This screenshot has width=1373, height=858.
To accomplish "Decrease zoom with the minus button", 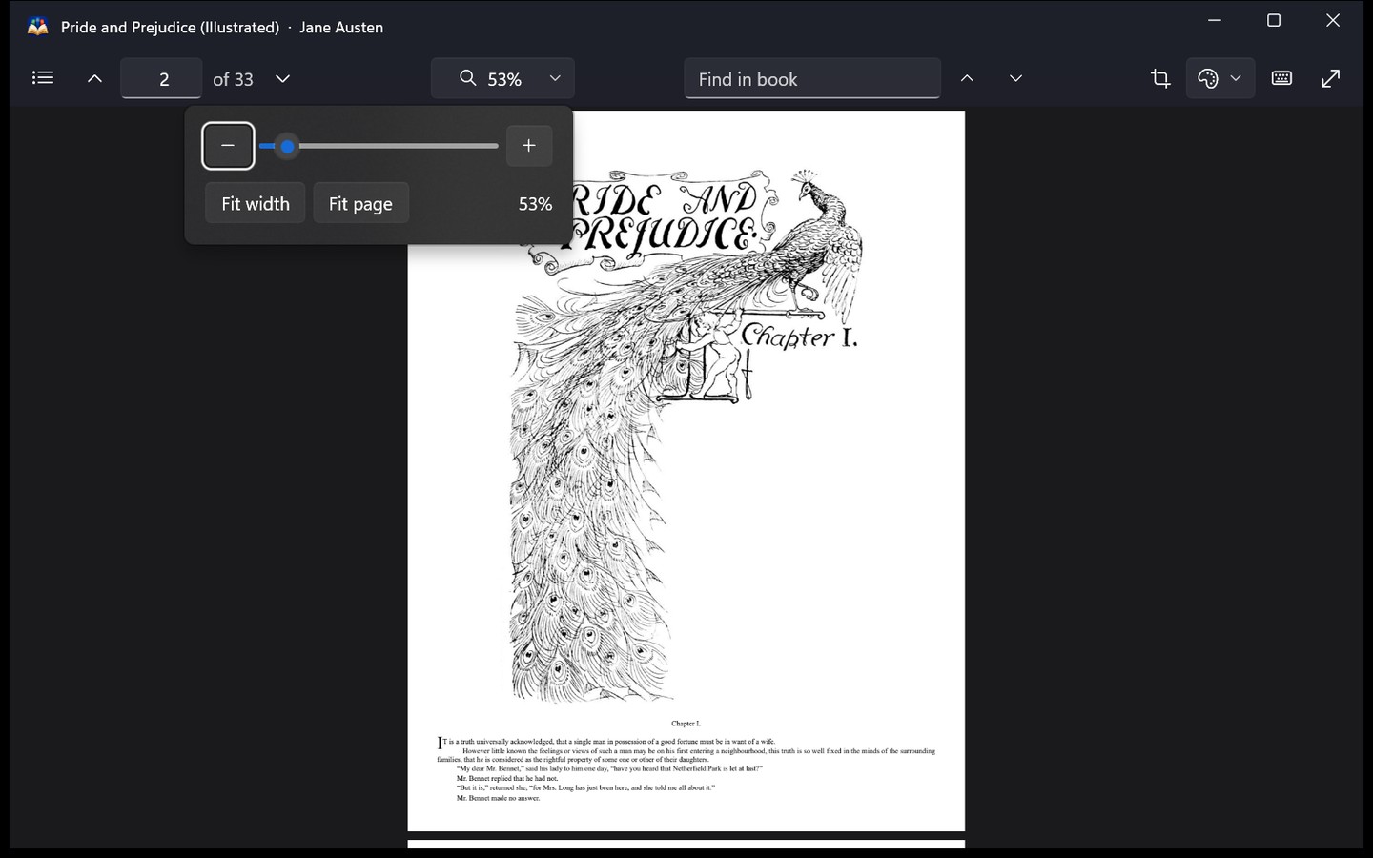I will (x=228, y=146).
